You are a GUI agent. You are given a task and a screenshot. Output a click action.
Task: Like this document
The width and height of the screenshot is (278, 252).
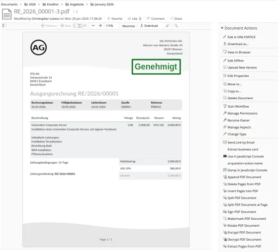[x=133, y=18]
